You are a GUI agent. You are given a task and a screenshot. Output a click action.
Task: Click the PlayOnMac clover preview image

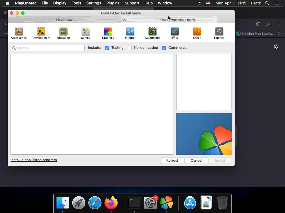point(204,134)
